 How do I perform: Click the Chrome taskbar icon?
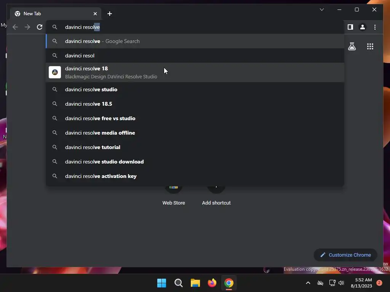tap(229, 283)
